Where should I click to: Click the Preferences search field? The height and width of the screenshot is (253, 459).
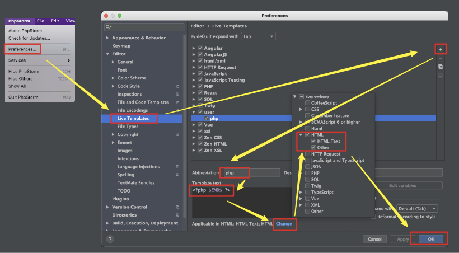click(144, 27)
